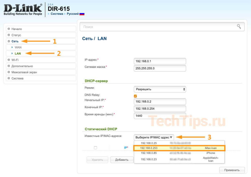Select 192.168.0.253 iMac-Ivan from the list

179,148
